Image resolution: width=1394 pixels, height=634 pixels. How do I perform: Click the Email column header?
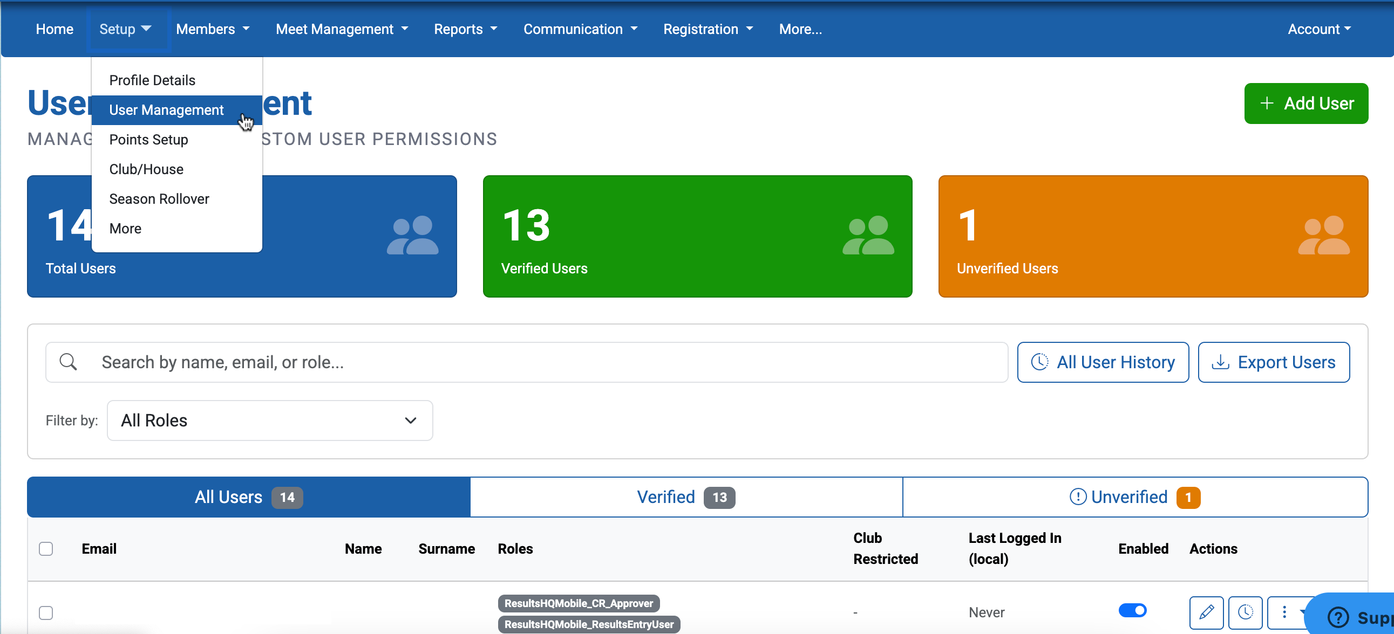[99, 549]
